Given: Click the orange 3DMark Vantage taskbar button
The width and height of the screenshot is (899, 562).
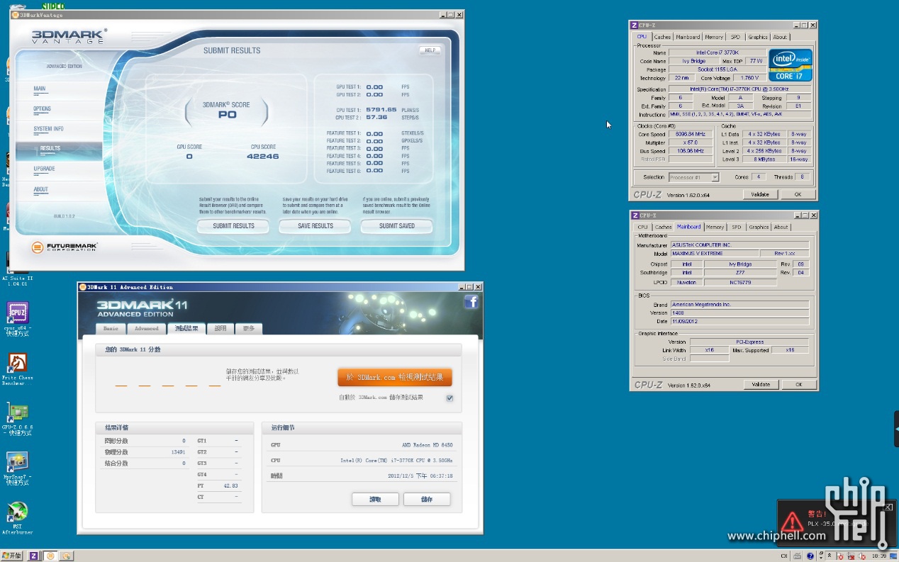Looking at the screenshot, I should (x=50, y=556).
